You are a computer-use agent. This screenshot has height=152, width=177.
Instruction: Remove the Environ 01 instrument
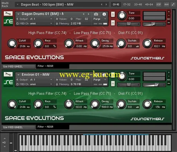[169, 72]
